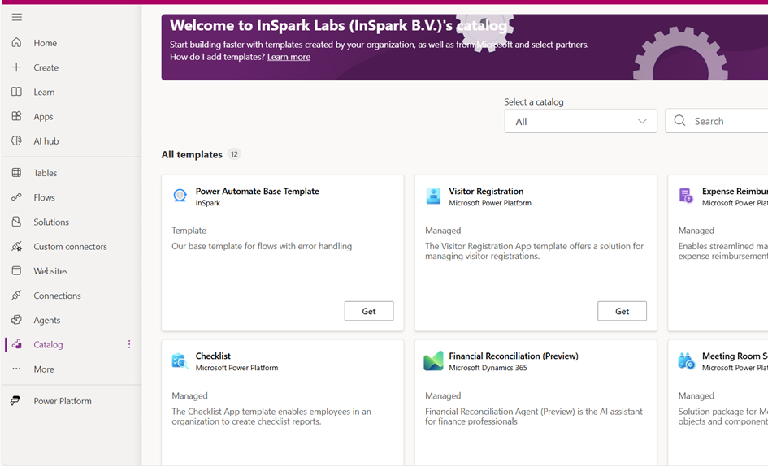The width and height of the screenshot is (768, 466).
Task: Open Agents in left navigation
Action: [x=47, y=320]
